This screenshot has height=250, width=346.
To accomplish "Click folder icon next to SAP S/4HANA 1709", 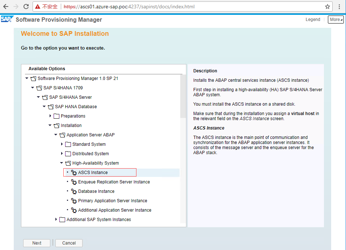I will tap(39, 88).
